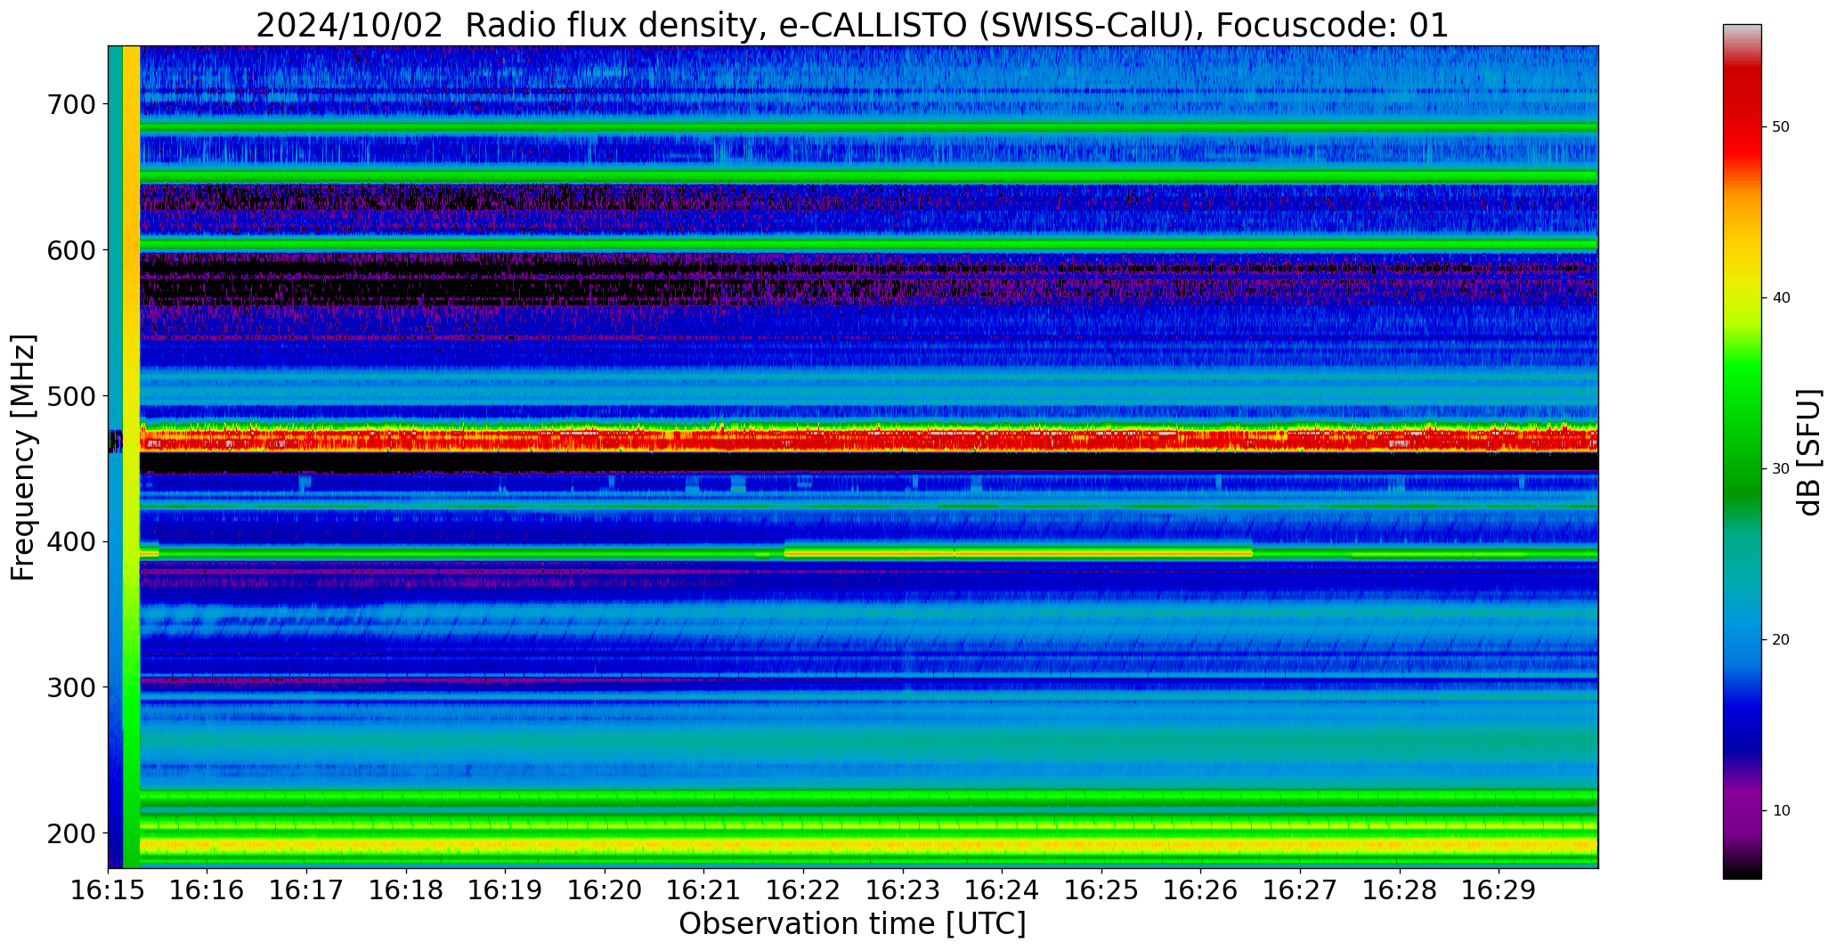This screenshot has height=950, width=1836.
Task: Click the yellow segment near 392 MHz at 16:24
Action: click(1019, 553)
